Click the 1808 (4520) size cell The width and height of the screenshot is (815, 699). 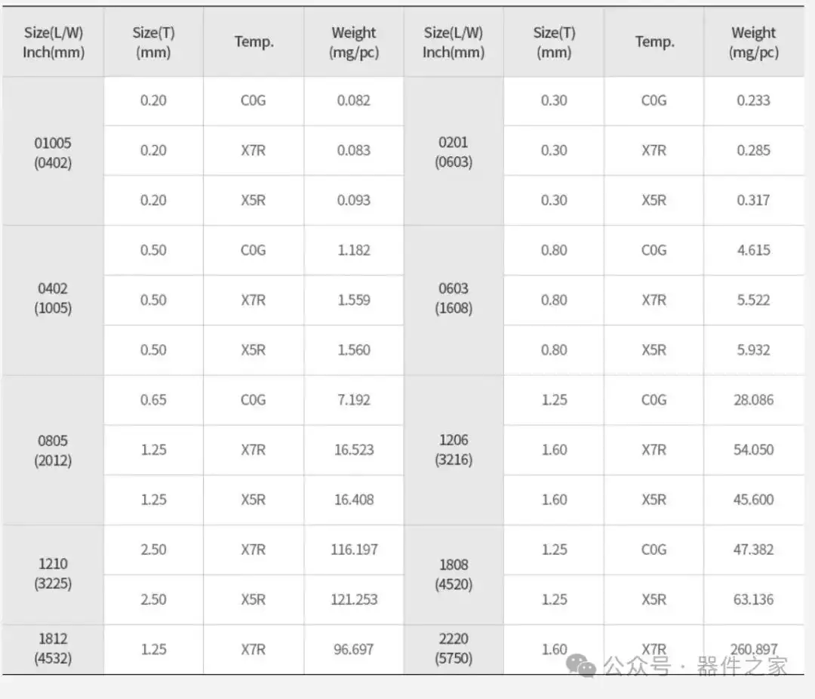[x=454, y=574]
